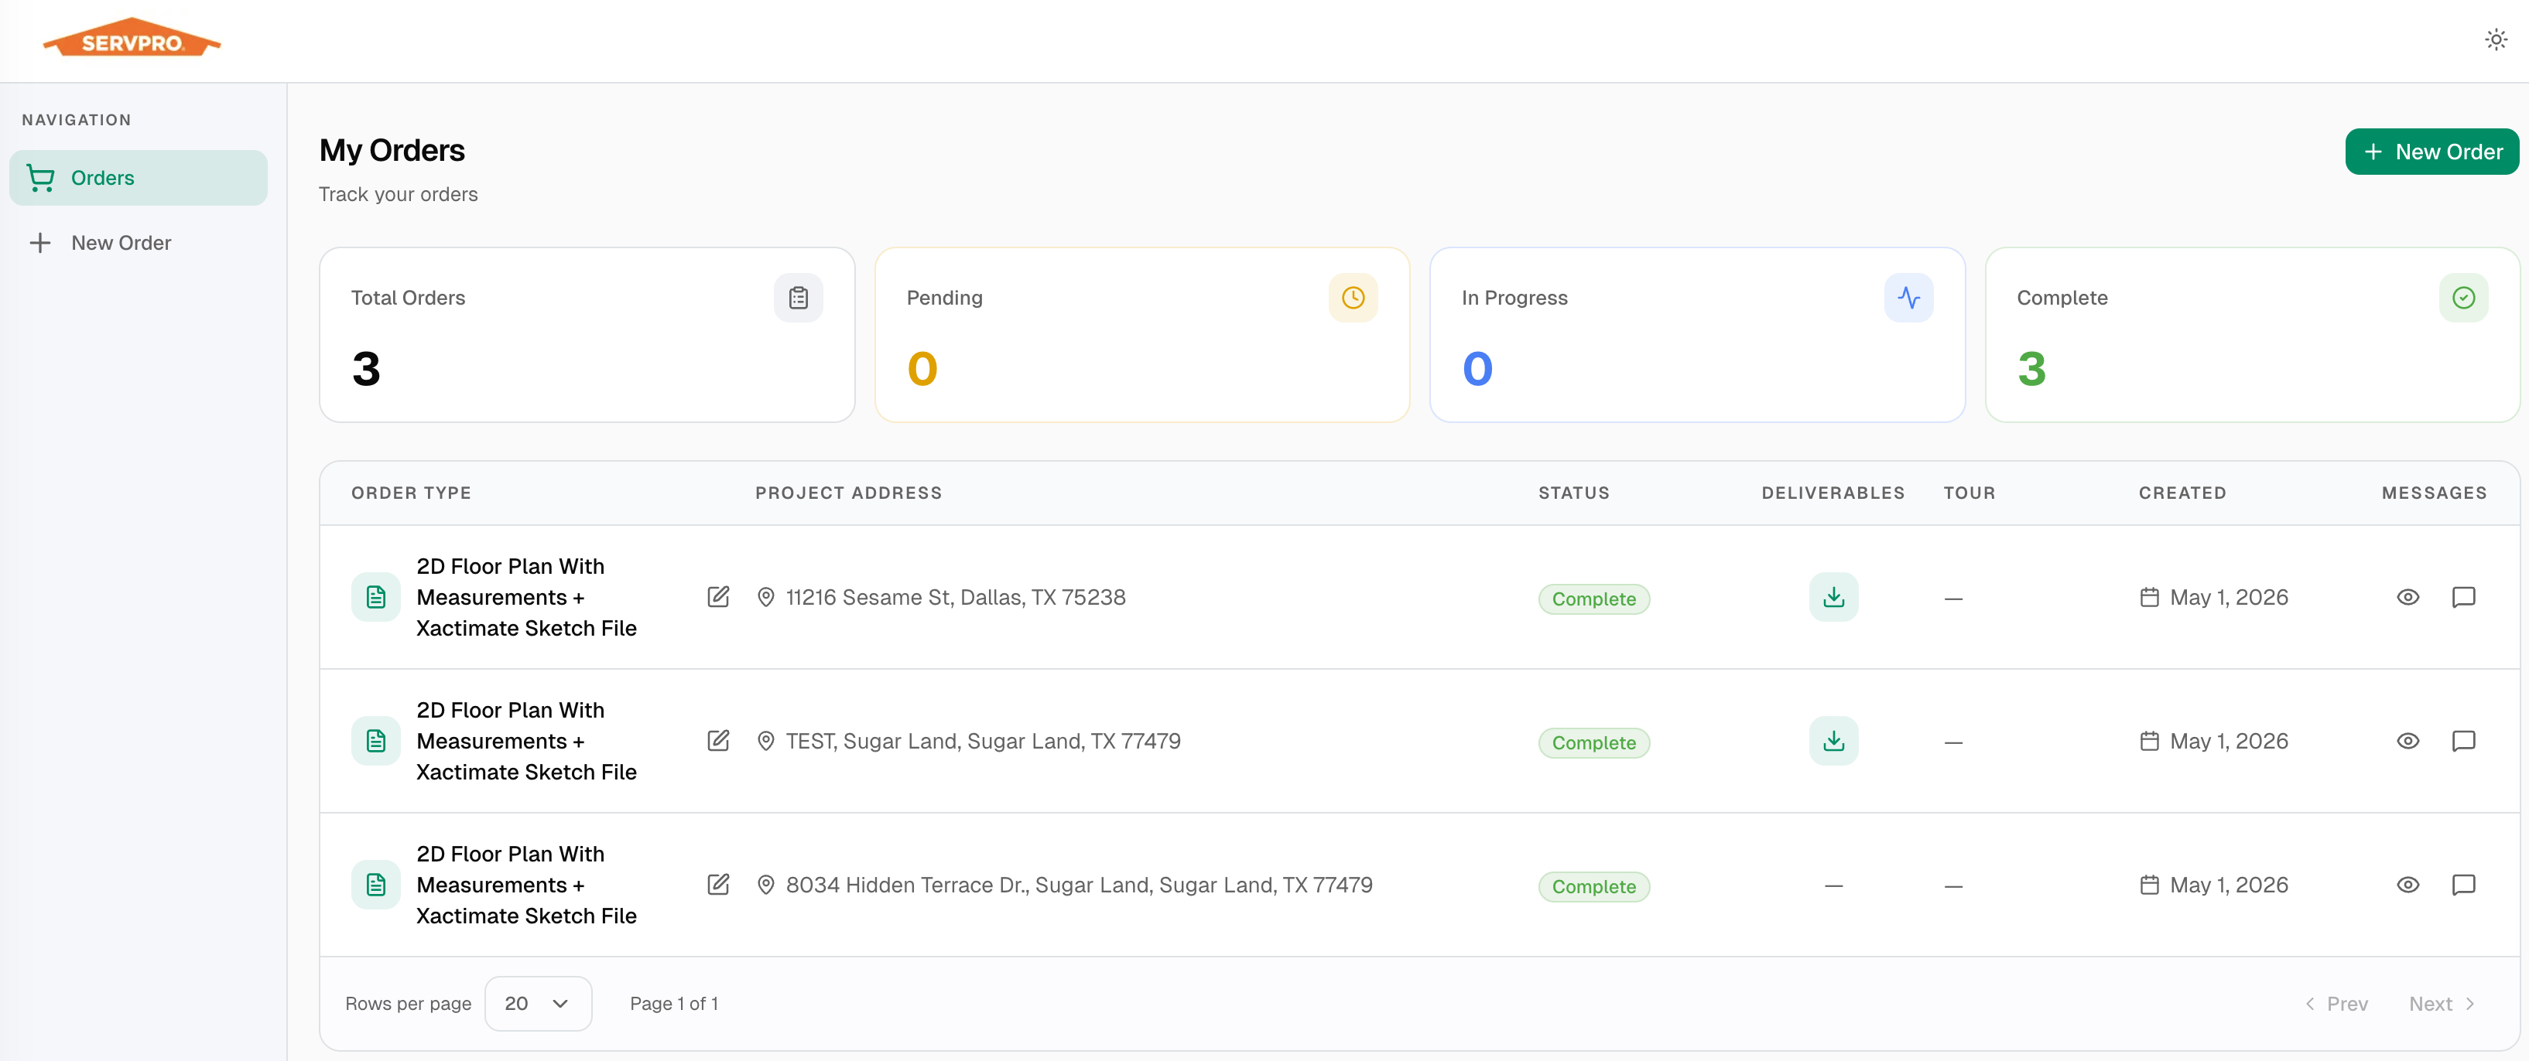Click the My Orders page heading

pyautogui.click(x=392, y=150)
